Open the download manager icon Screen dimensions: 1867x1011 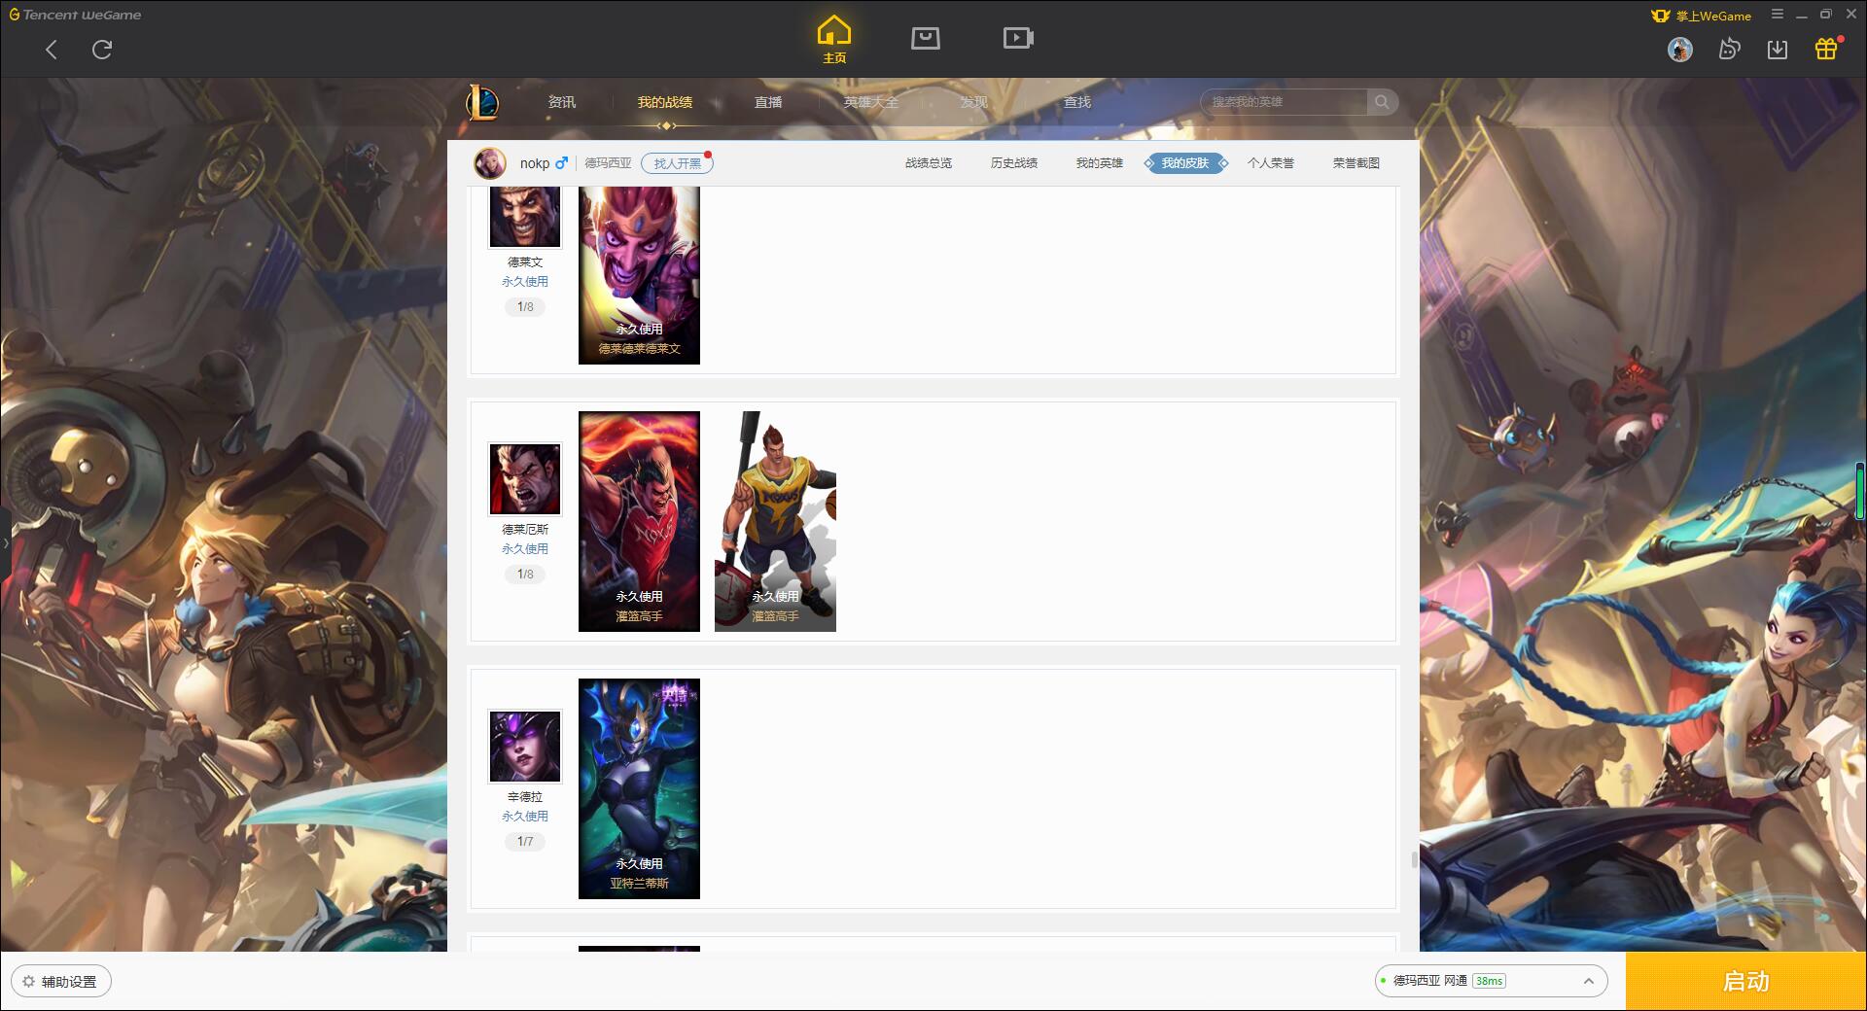click(x=1778, y=50)
